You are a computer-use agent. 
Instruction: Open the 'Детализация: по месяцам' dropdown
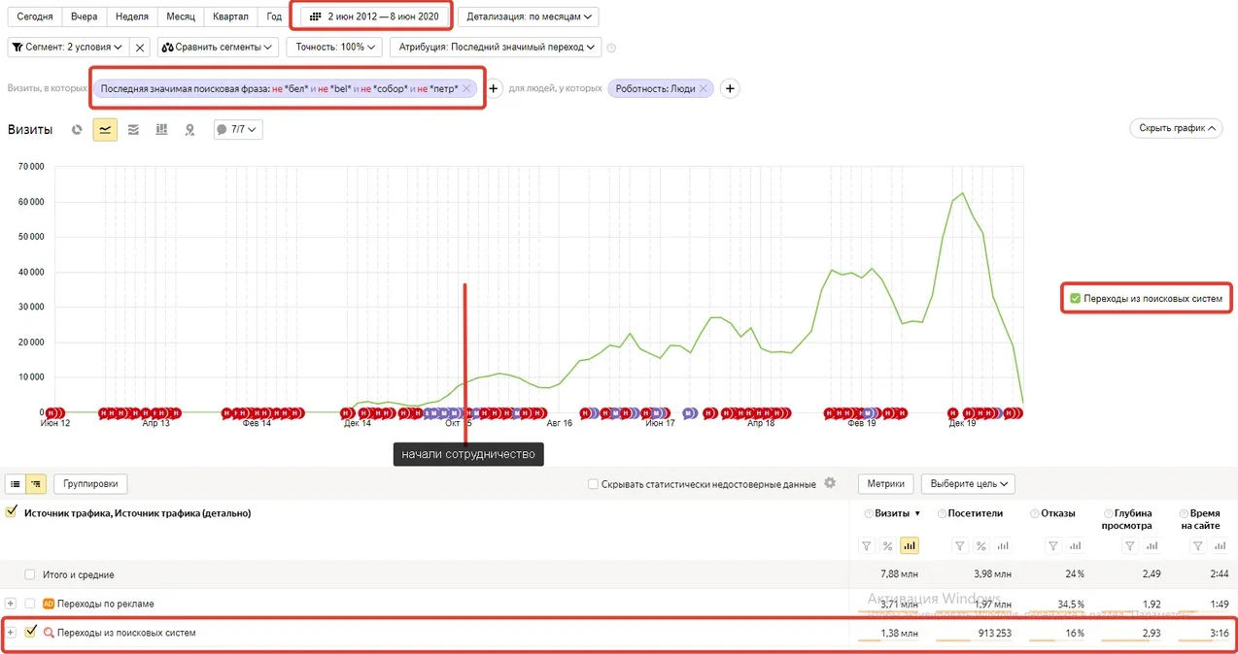pyautogui.click(x=528, y=16)
